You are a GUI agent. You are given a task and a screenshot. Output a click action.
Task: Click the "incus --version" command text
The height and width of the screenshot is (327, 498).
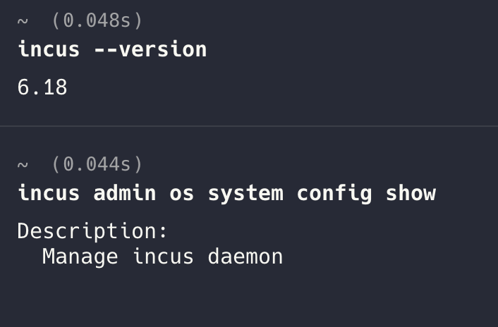point(112,49)
